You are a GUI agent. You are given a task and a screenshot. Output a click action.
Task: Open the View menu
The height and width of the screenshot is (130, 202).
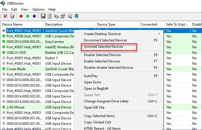click(24, 9)
